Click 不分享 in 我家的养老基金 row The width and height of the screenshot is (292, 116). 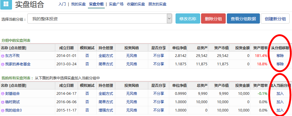[x=158, y=64]
